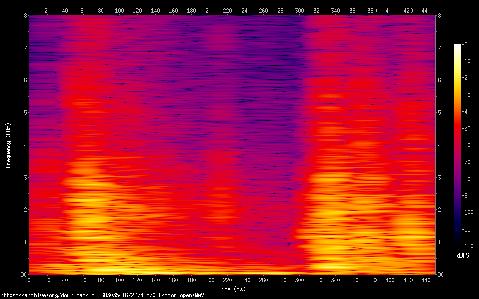The width and height of the screenshot is (479, 299).
Task: Click the 440 ms tick on top axis
Action: pos(426,10)
